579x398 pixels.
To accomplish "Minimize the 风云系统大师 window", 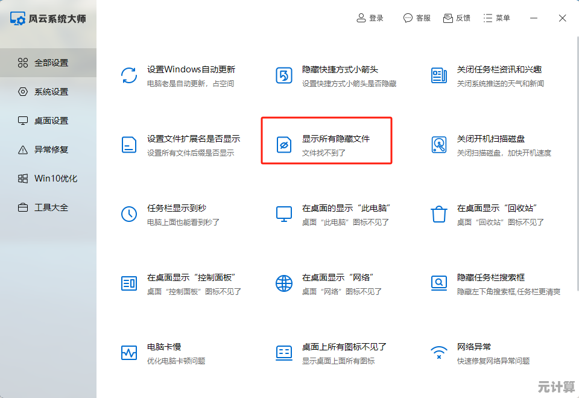I will coord(534,18).
